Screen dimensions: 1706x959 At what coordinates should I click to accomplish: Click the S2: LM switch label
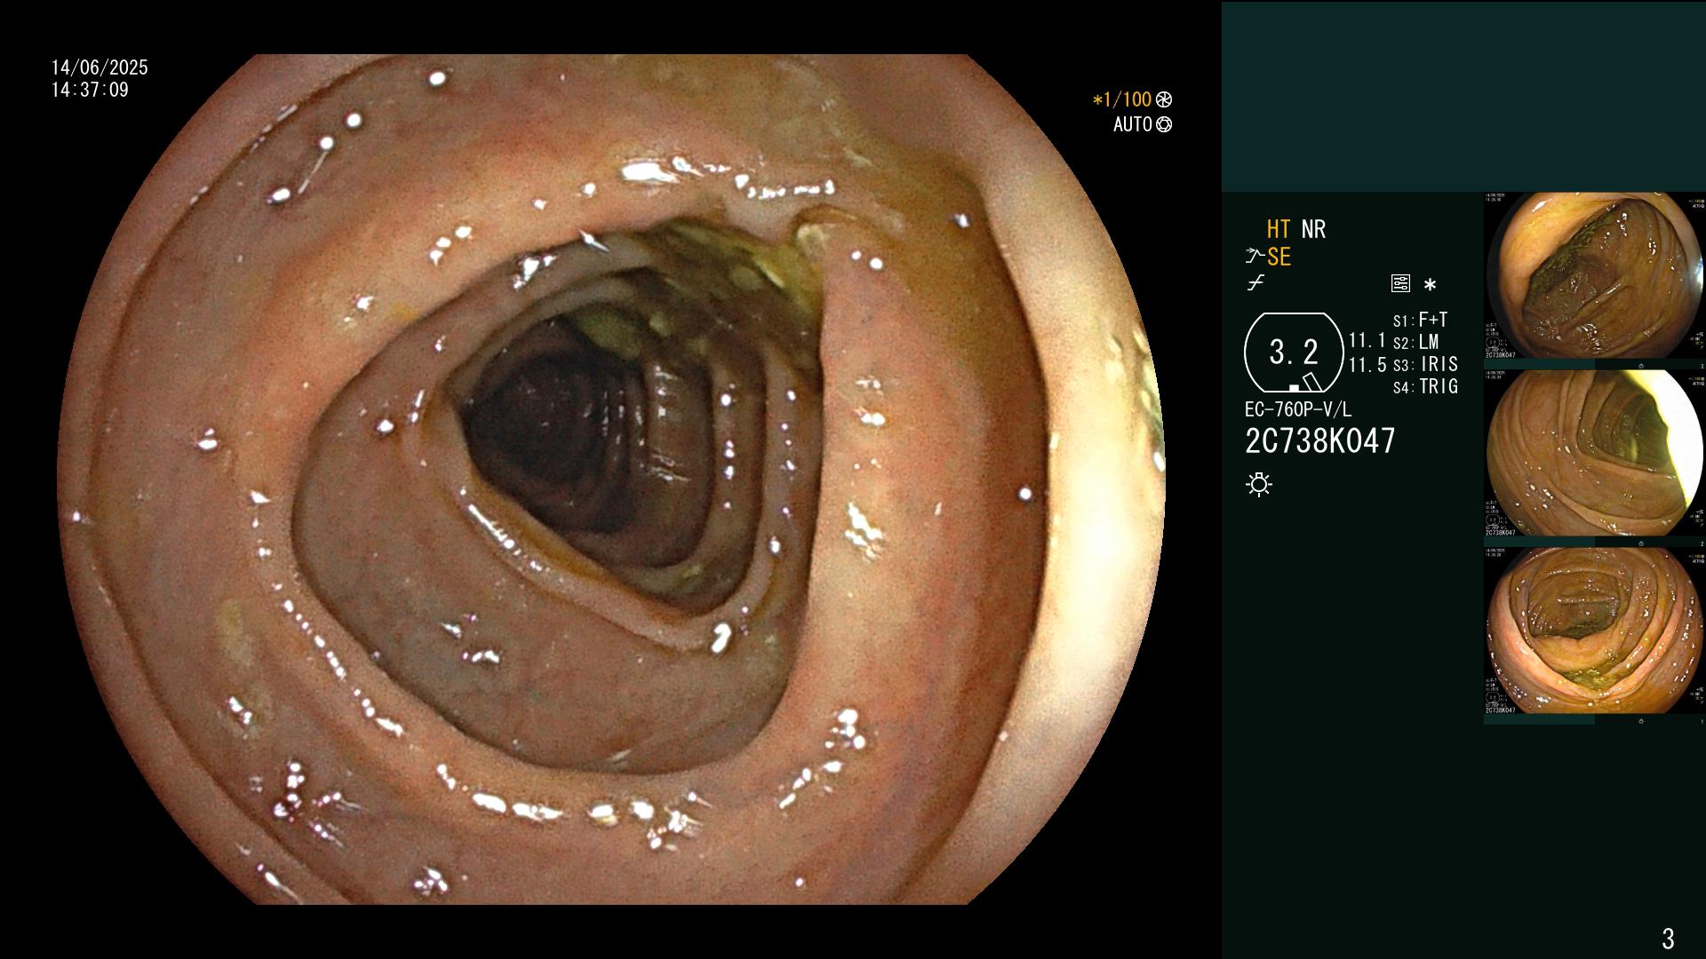click(1416, 343)
